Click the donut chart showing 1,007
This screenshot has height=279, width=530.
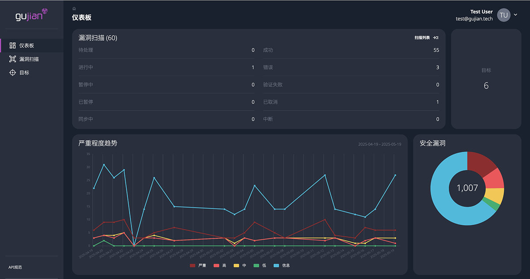pos(467,188)
